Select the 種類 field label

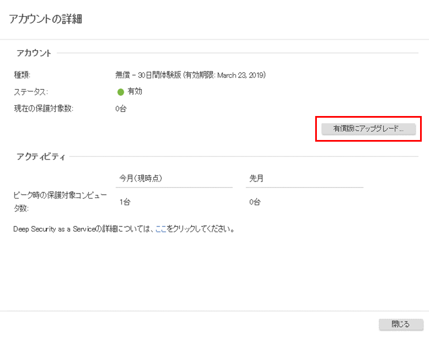(22, 75)
